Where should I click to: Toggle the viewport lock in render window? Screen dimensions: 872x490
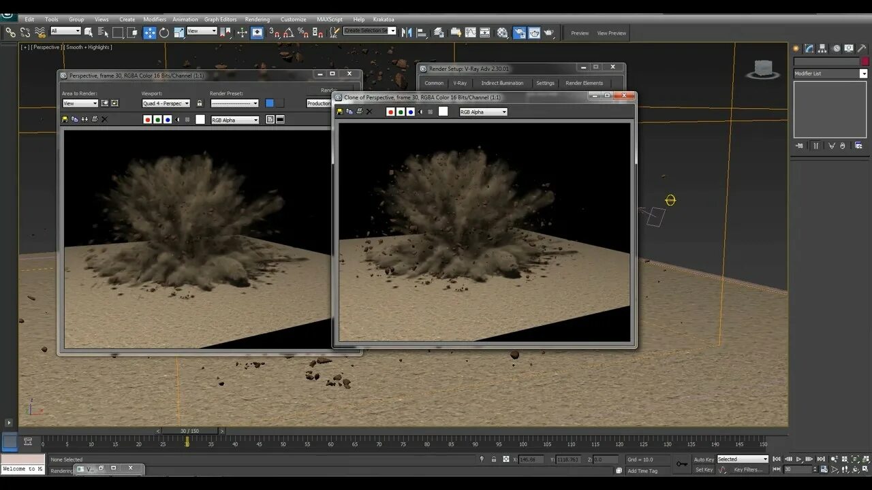click(x=199, y=103)
